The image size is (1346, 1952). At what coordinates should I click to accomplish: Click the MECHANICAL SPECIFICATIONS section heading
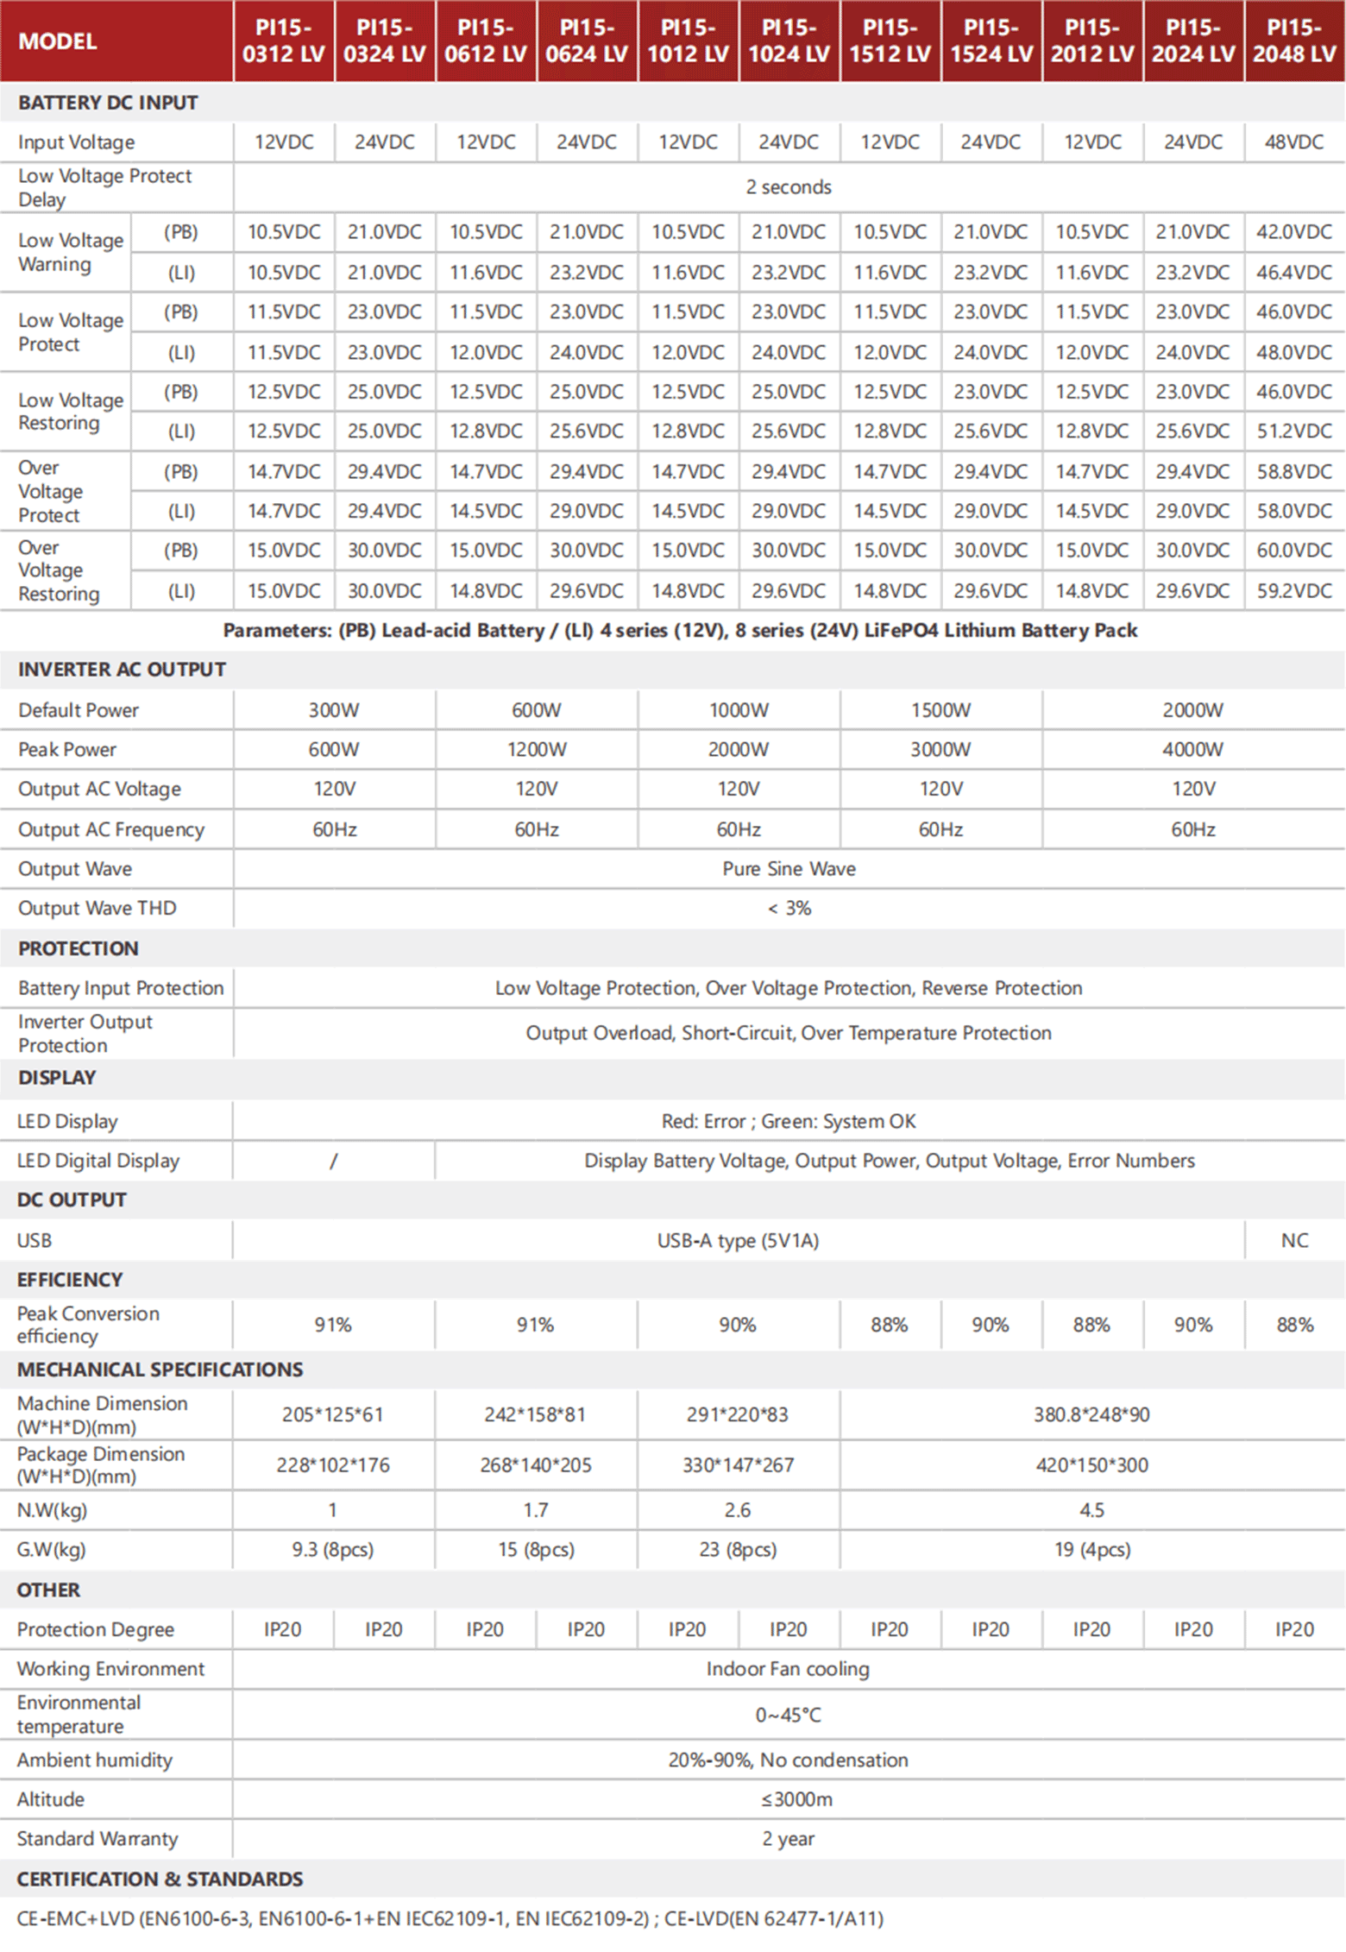(160, 1370)
